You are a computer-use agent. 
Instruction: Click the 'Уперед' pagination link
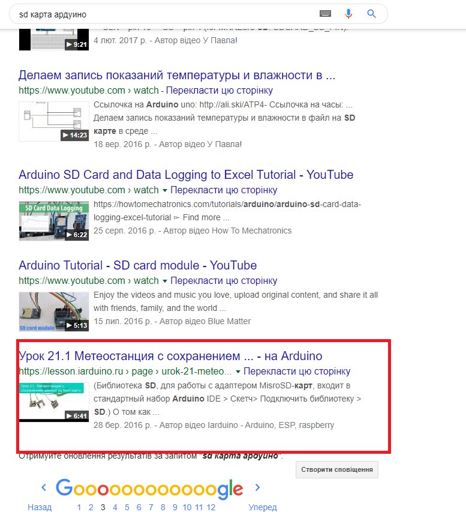pyautogui.click(x=263, y=507)
